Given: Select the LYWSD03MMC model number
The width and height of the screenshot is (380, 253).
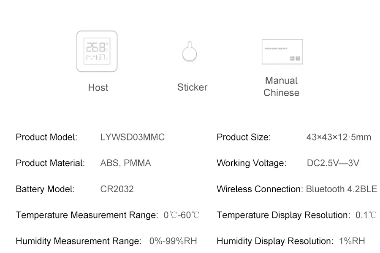Looking at the screenshot, I should point(132,137).
